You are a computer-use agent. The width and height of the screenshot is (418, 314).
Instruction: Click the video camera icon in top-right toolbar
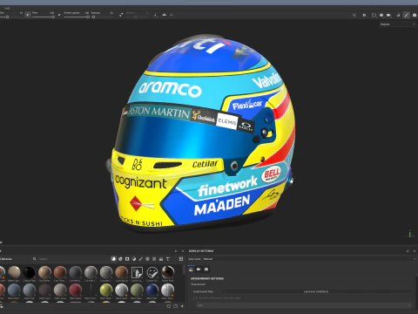tap(388, 15)
